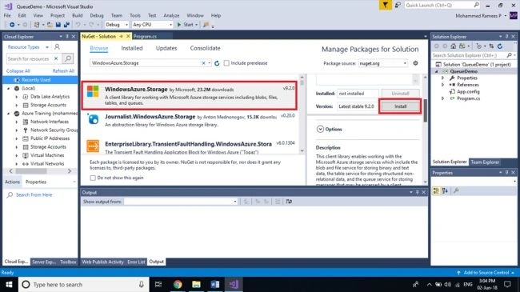Clear the Cloud Explorer resource search box
520x292 pixels.
coord(56,58)
